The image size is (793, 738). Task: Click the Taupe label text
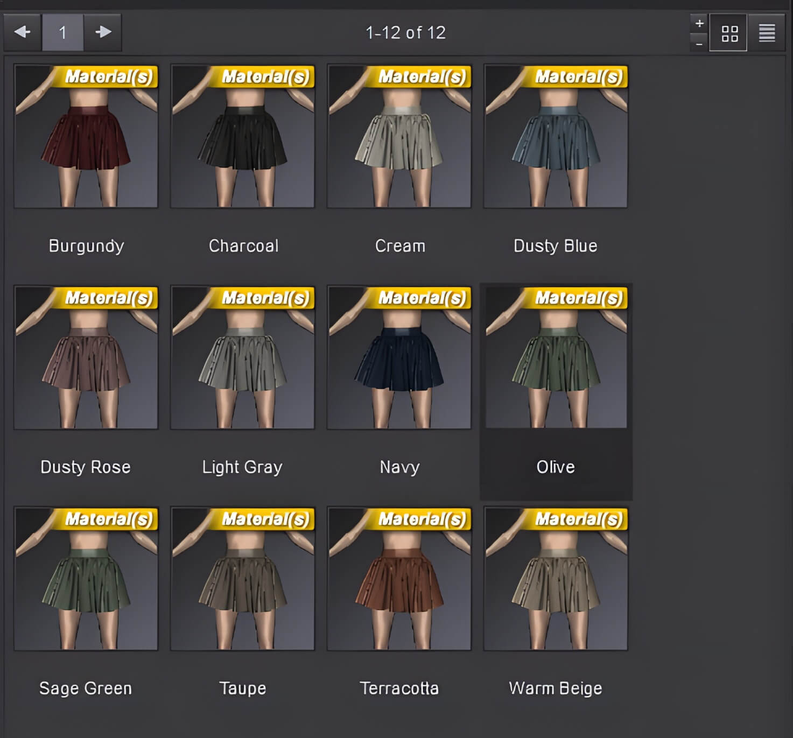click(x=243, y=688)
